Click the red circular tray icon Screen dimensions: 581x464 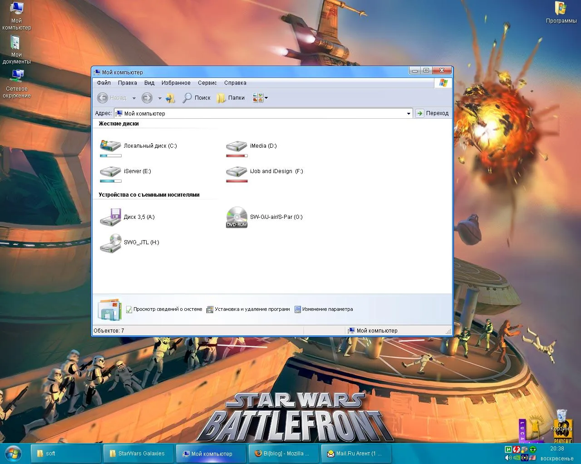517,449
